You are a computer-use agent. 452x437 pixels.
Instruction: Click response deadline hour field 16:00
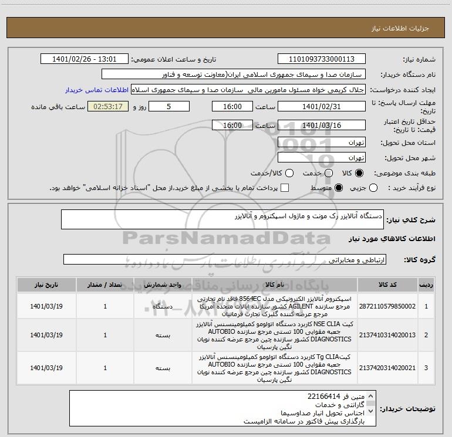232,106
